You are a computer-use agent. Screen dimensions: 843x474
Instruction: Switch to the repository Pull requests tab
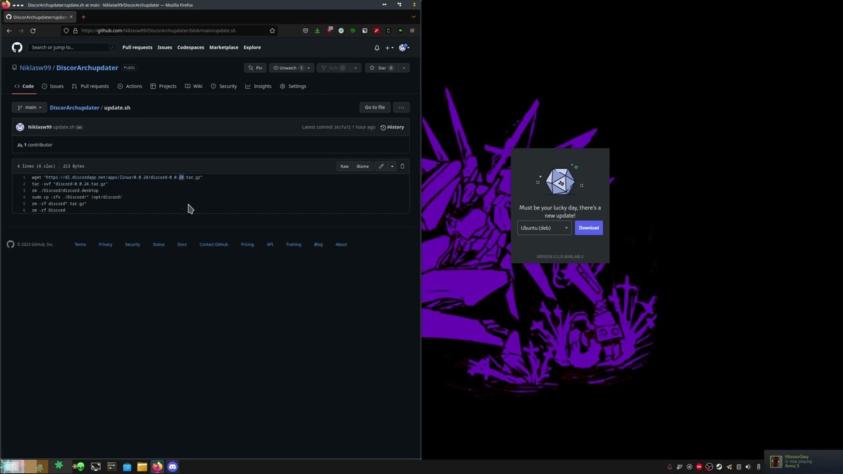[x=90, y=86]
